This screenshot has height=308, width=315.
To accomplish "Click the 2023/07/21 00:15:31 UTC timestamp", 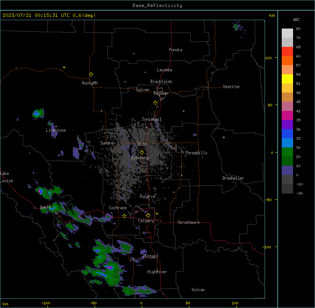I will tap(36, 15).
